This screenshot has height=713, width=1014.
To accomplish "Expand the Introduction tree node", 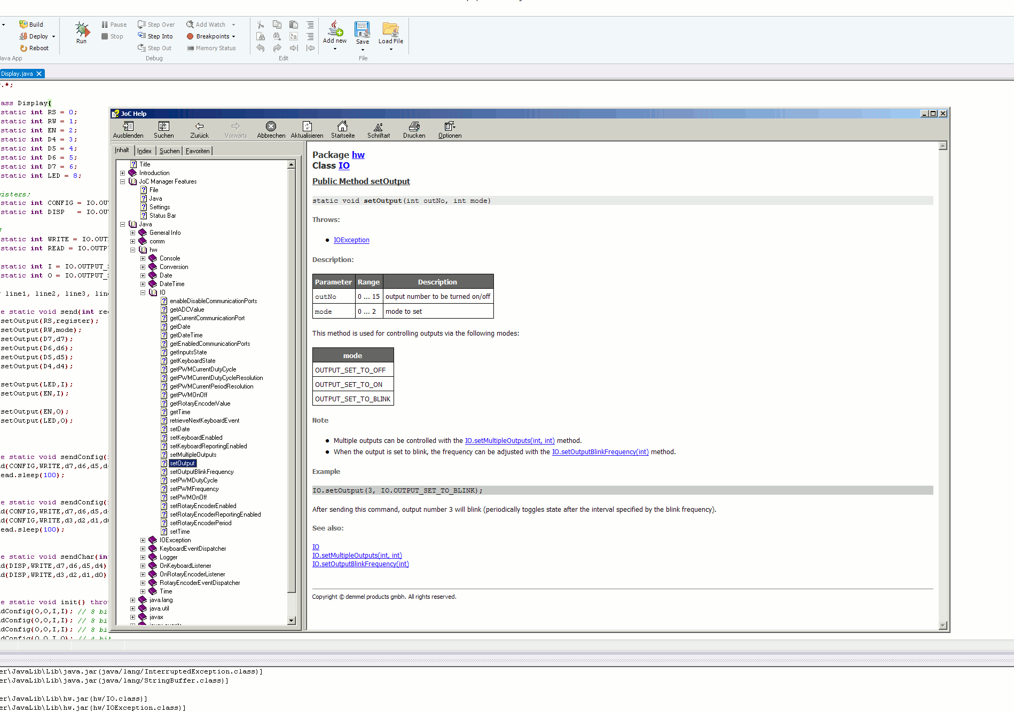I will pyautogui.click(x=123, y=173).
